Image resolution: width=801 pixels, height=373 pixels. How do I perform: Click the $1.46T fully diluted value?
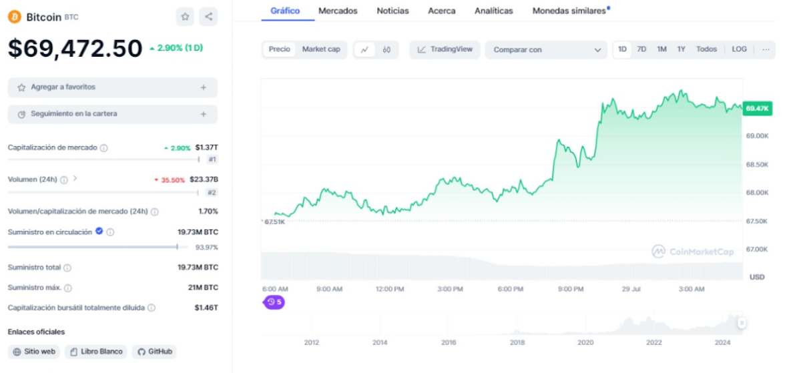206,308
